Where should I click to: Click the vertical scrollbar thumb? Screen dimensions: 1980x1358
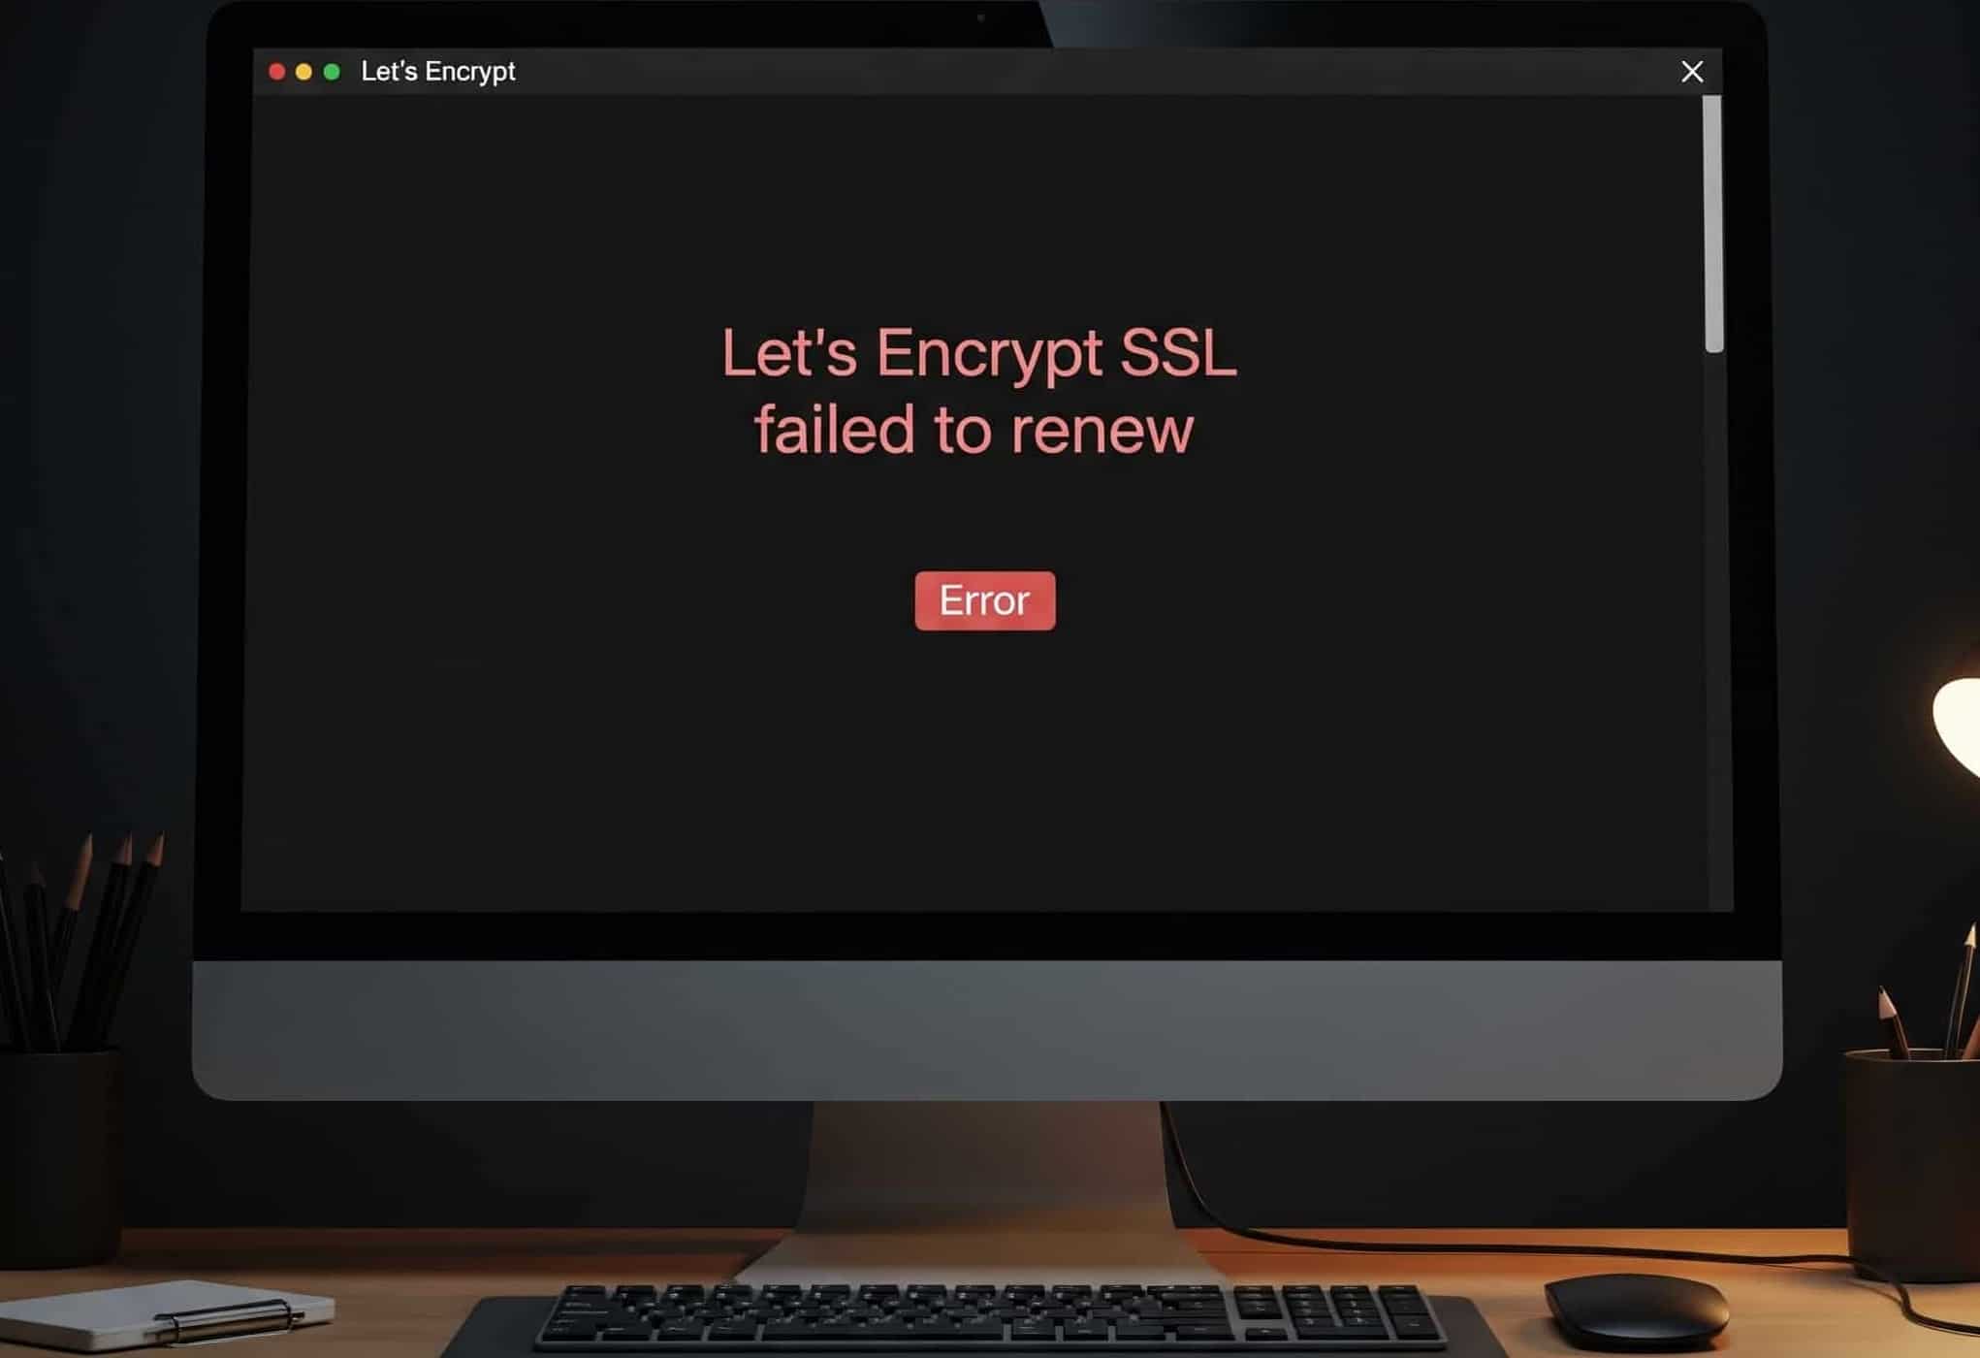[x=1713, y=224]
